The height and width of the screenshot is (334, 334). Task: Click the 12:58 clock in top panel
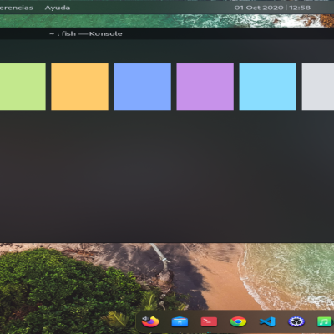(300, 8)
